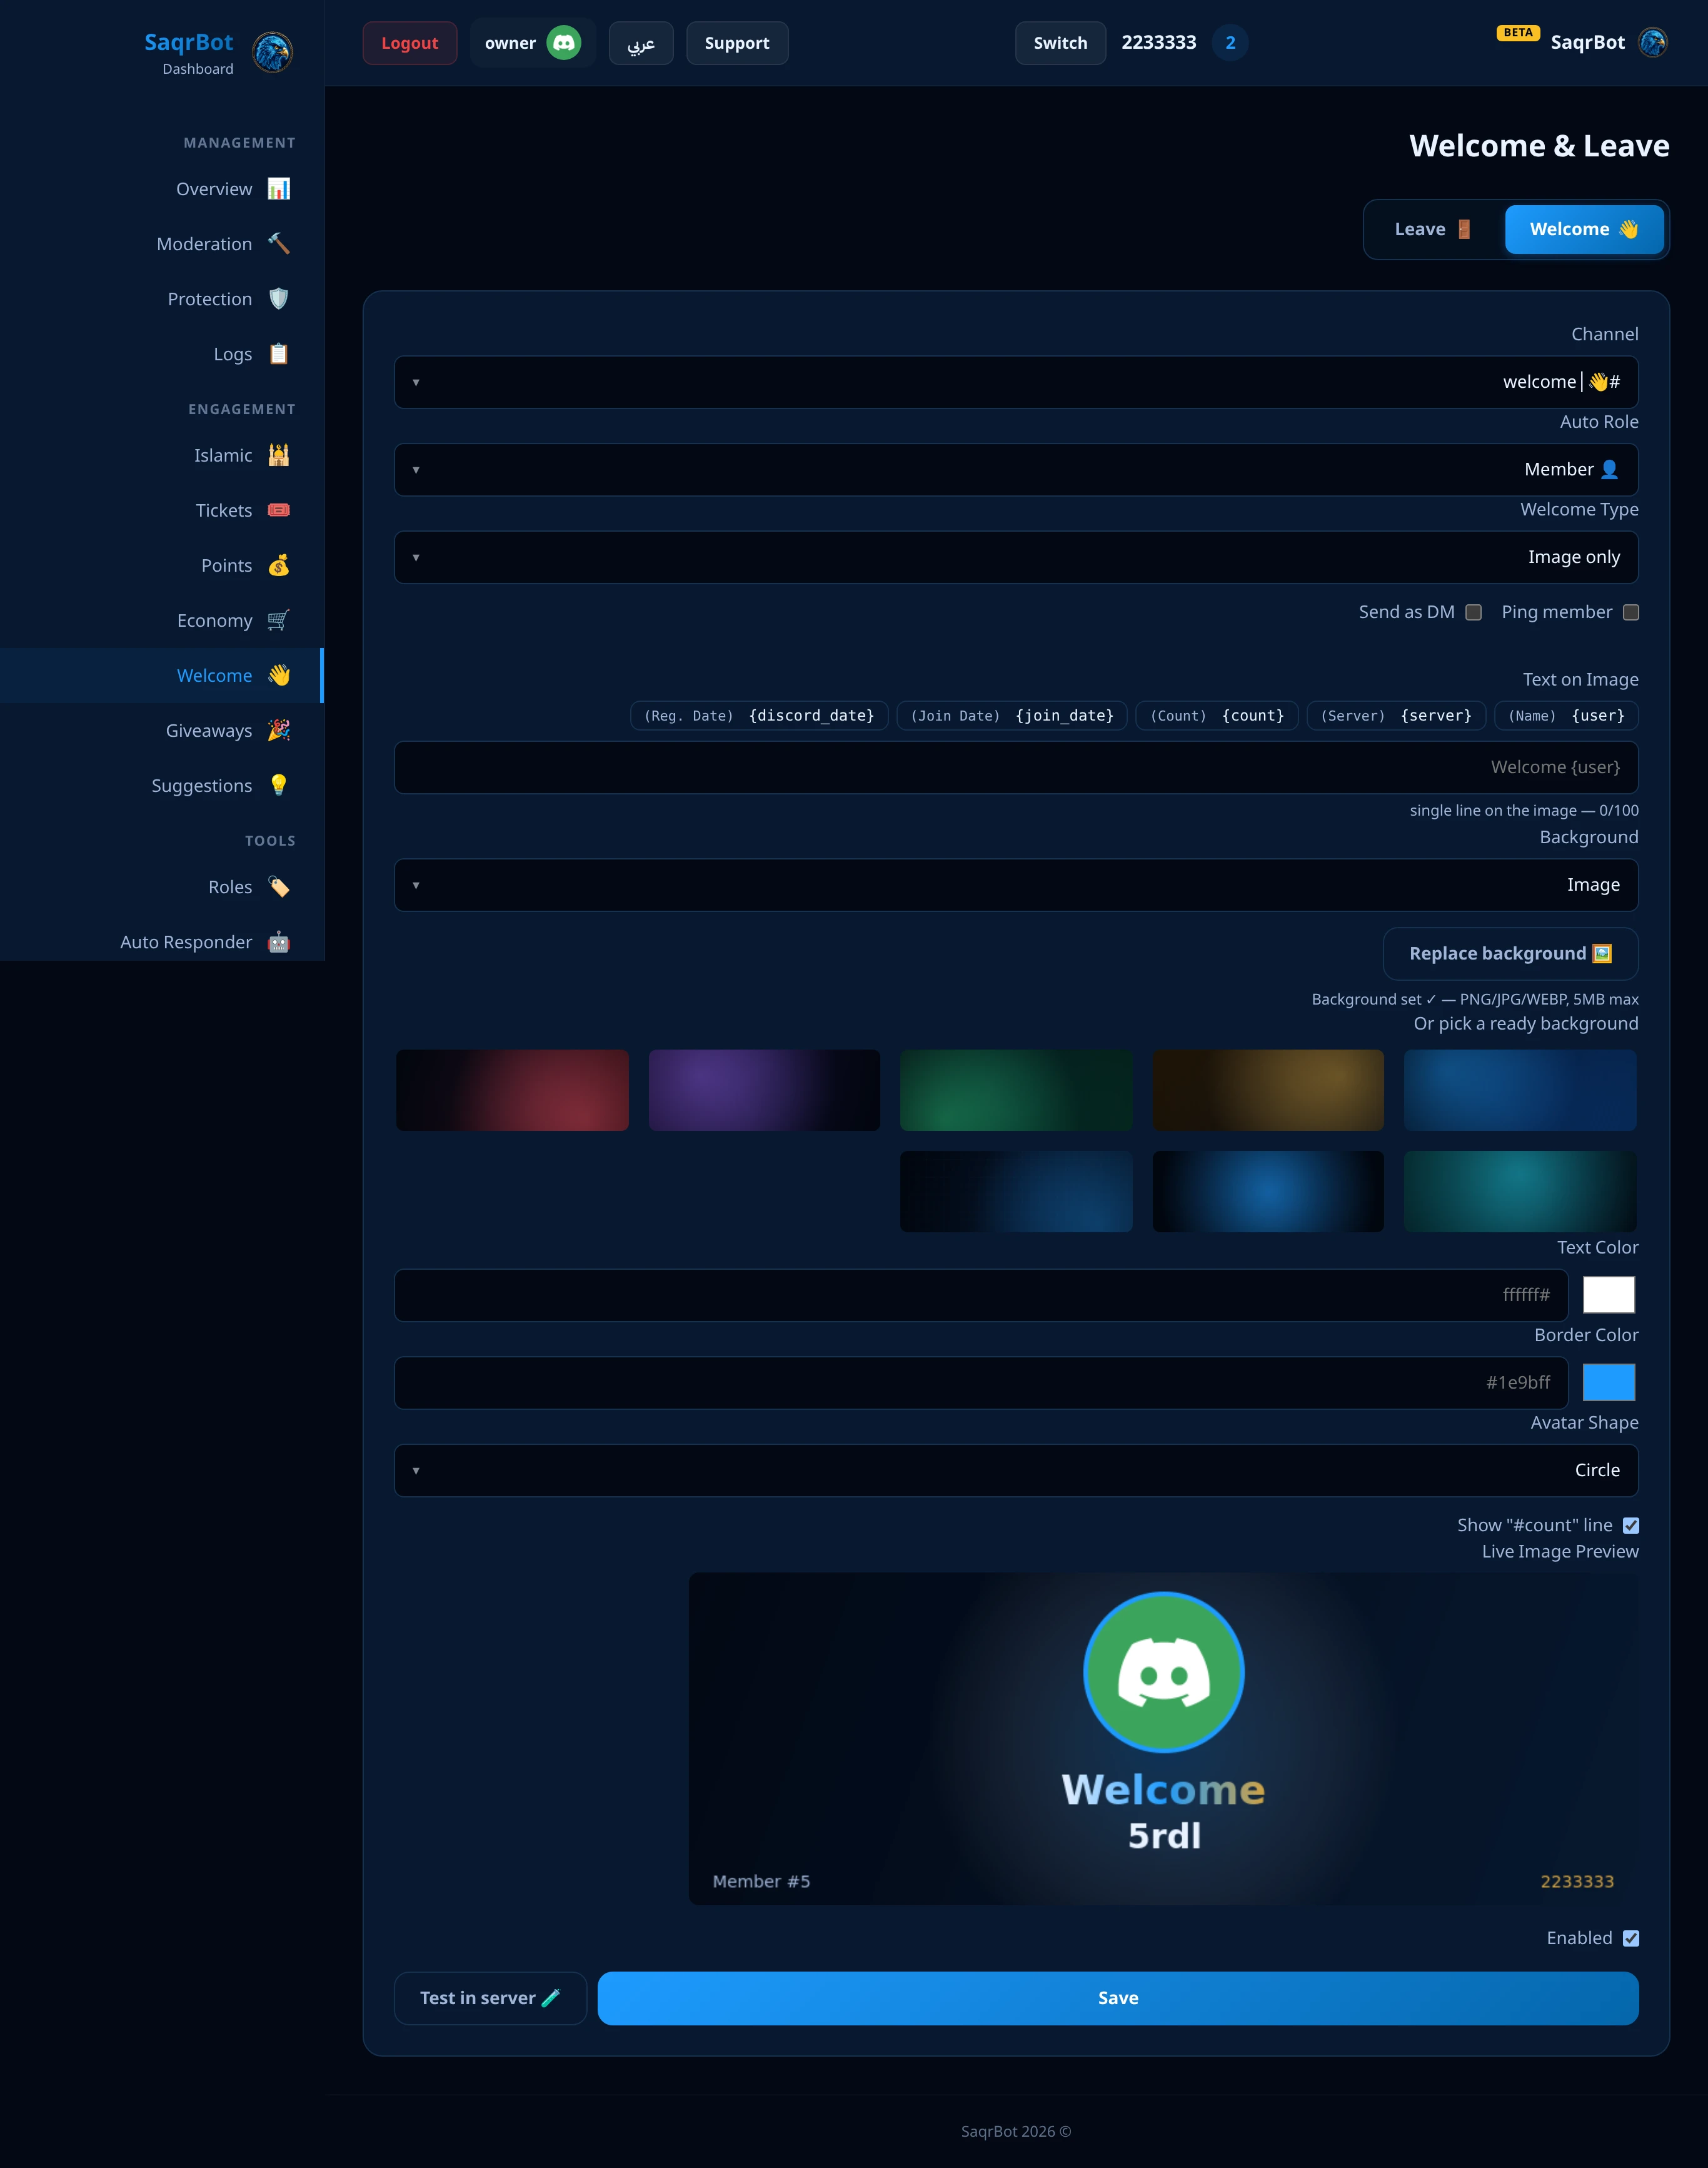Click the SaqrBot eagle logo in sidebar

pyautogui.click(x=272, y=52)
